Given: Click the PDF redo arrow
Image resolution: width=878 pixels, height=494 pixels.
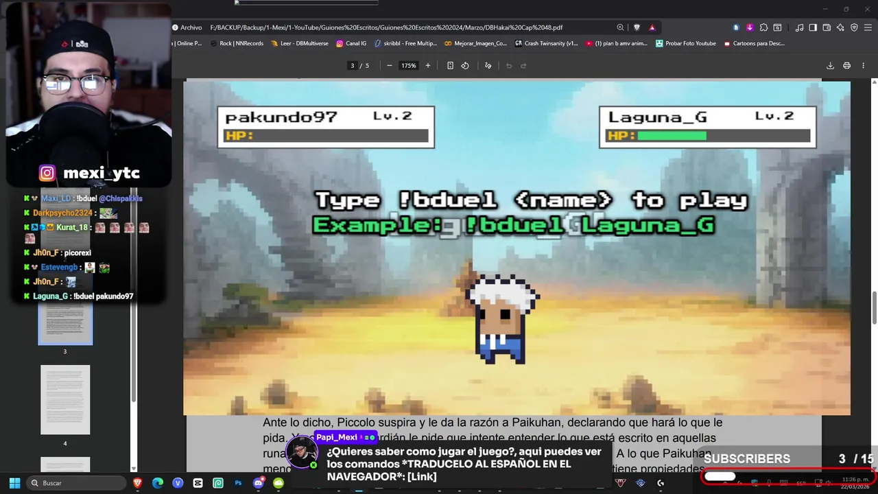Looking at the screenshot, I should tap(523, 66).
